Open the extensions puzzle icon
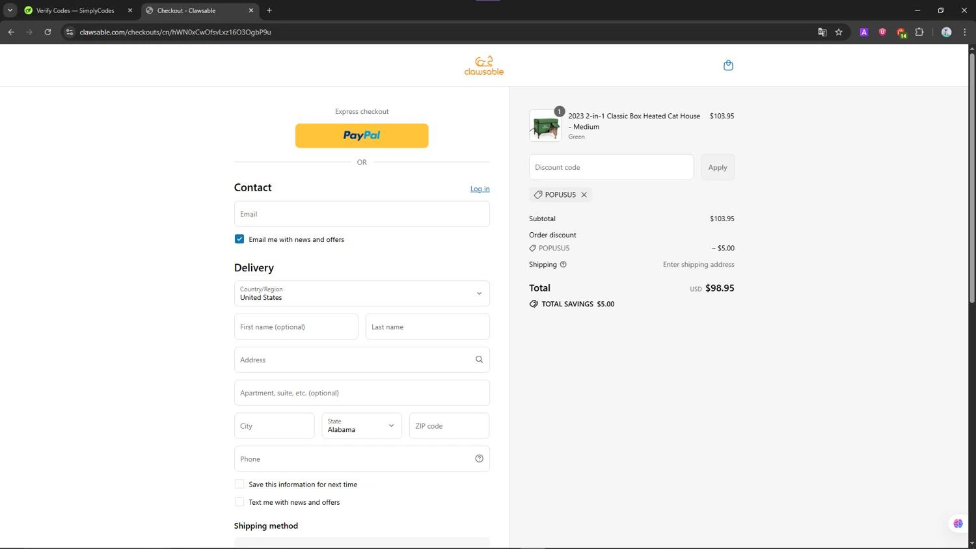 click(x=919, y=32)
